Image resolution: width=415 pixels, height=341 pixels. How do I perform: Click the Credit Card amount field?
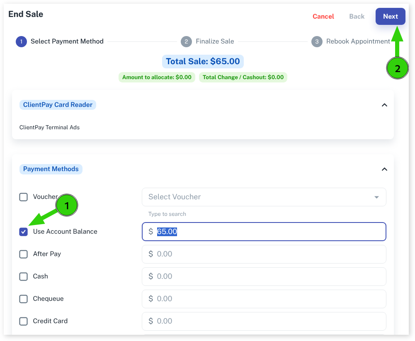(264, 321)
